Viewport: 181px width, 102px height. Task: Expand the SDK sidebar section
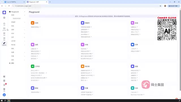pyautogui.click(x=25, y=60)
